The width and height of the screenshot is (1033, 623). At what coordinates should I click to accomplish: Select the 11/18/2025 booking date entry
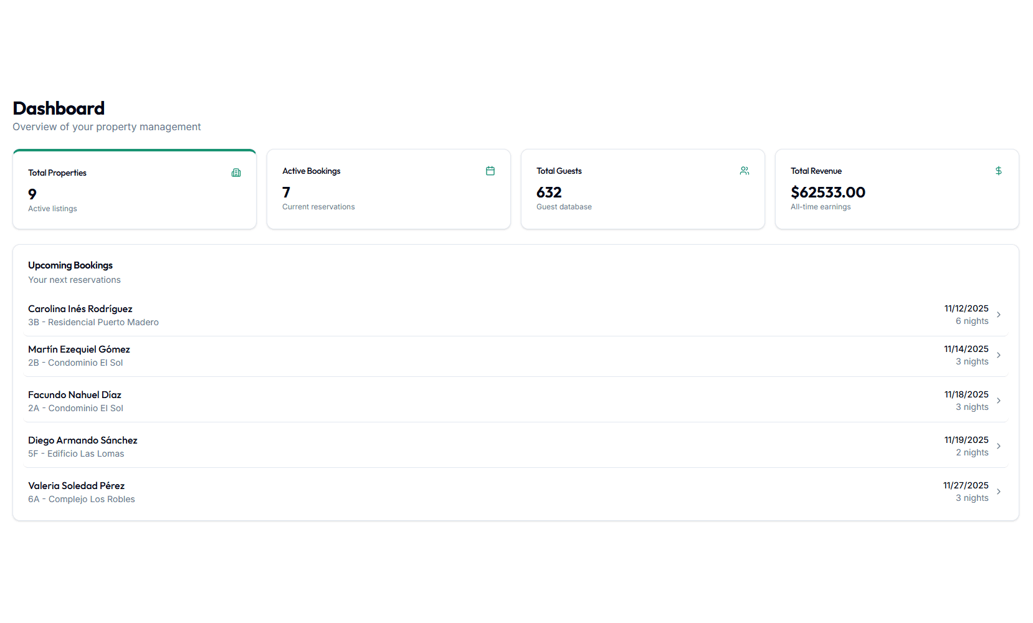(x=965, y=394)
